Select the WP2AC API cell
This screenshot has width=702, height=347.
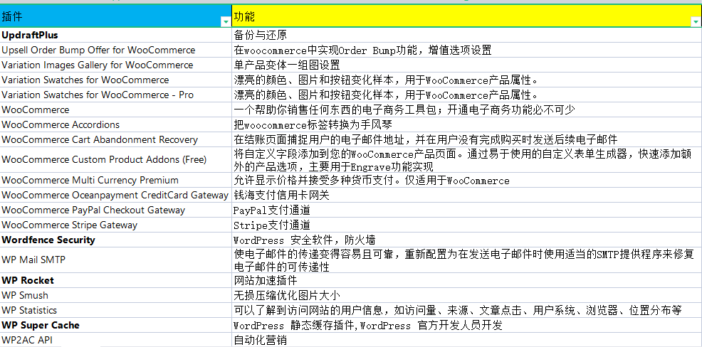115,340
